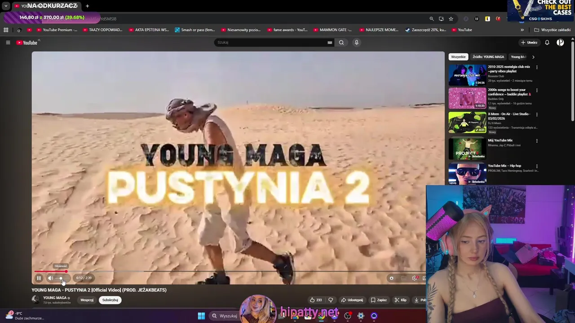Open YouTube Premium bookmark
The image size is (575, 323).
tap(56, 30)
